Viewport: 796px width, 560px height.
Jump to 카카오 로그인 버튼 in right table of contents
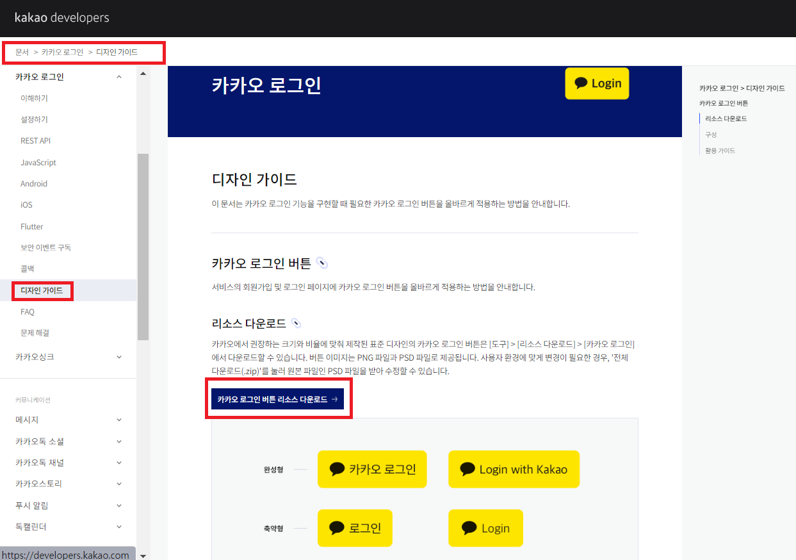tap(724, 103)
